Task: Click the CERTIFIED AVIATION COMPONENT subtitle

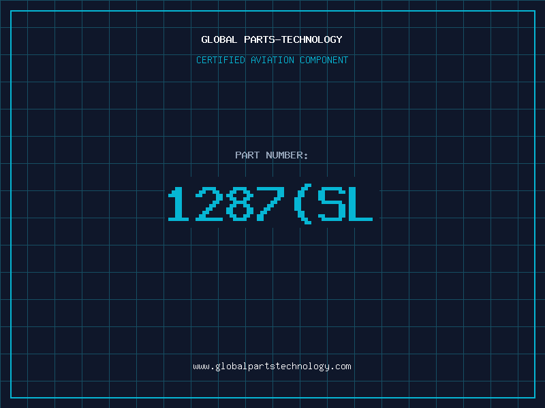Action: click(x=272, y=60)
